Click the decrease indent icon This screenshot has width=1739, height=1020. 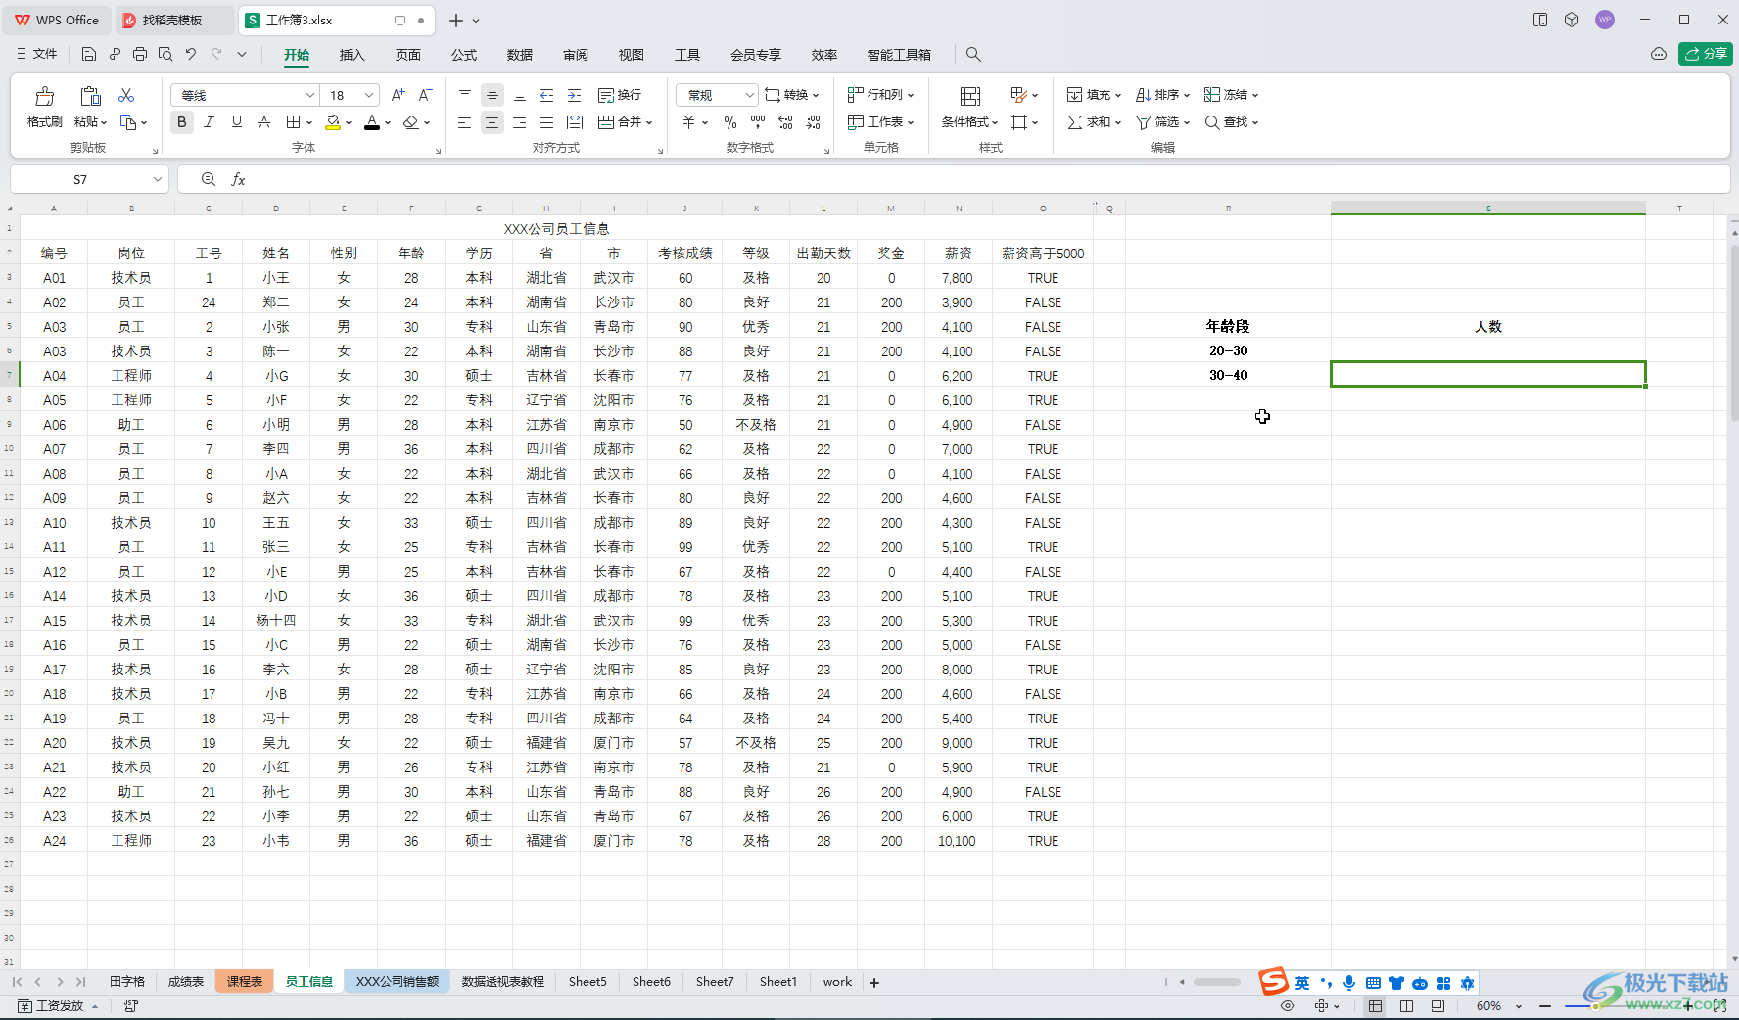(547, 95)
